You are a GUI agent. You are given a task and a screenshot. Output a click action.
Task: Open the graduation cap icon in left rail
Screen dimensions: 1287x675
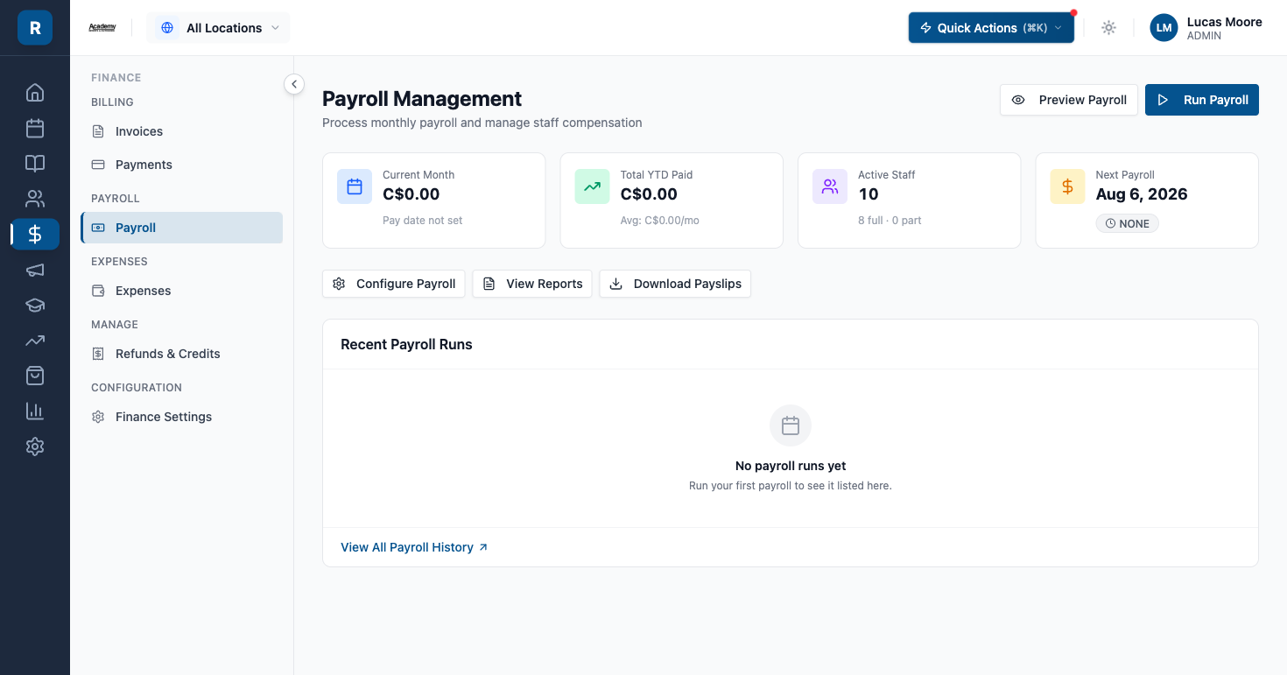35,305
